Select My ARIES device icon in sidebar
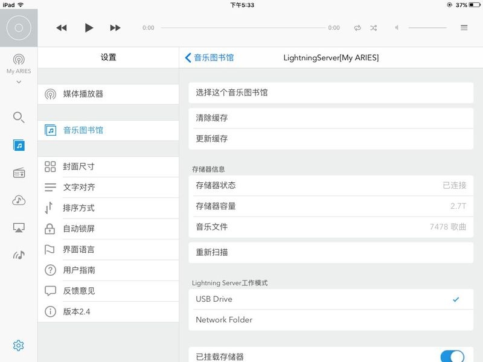This screenshot has height=362, width=483. [x=19, y=63]
